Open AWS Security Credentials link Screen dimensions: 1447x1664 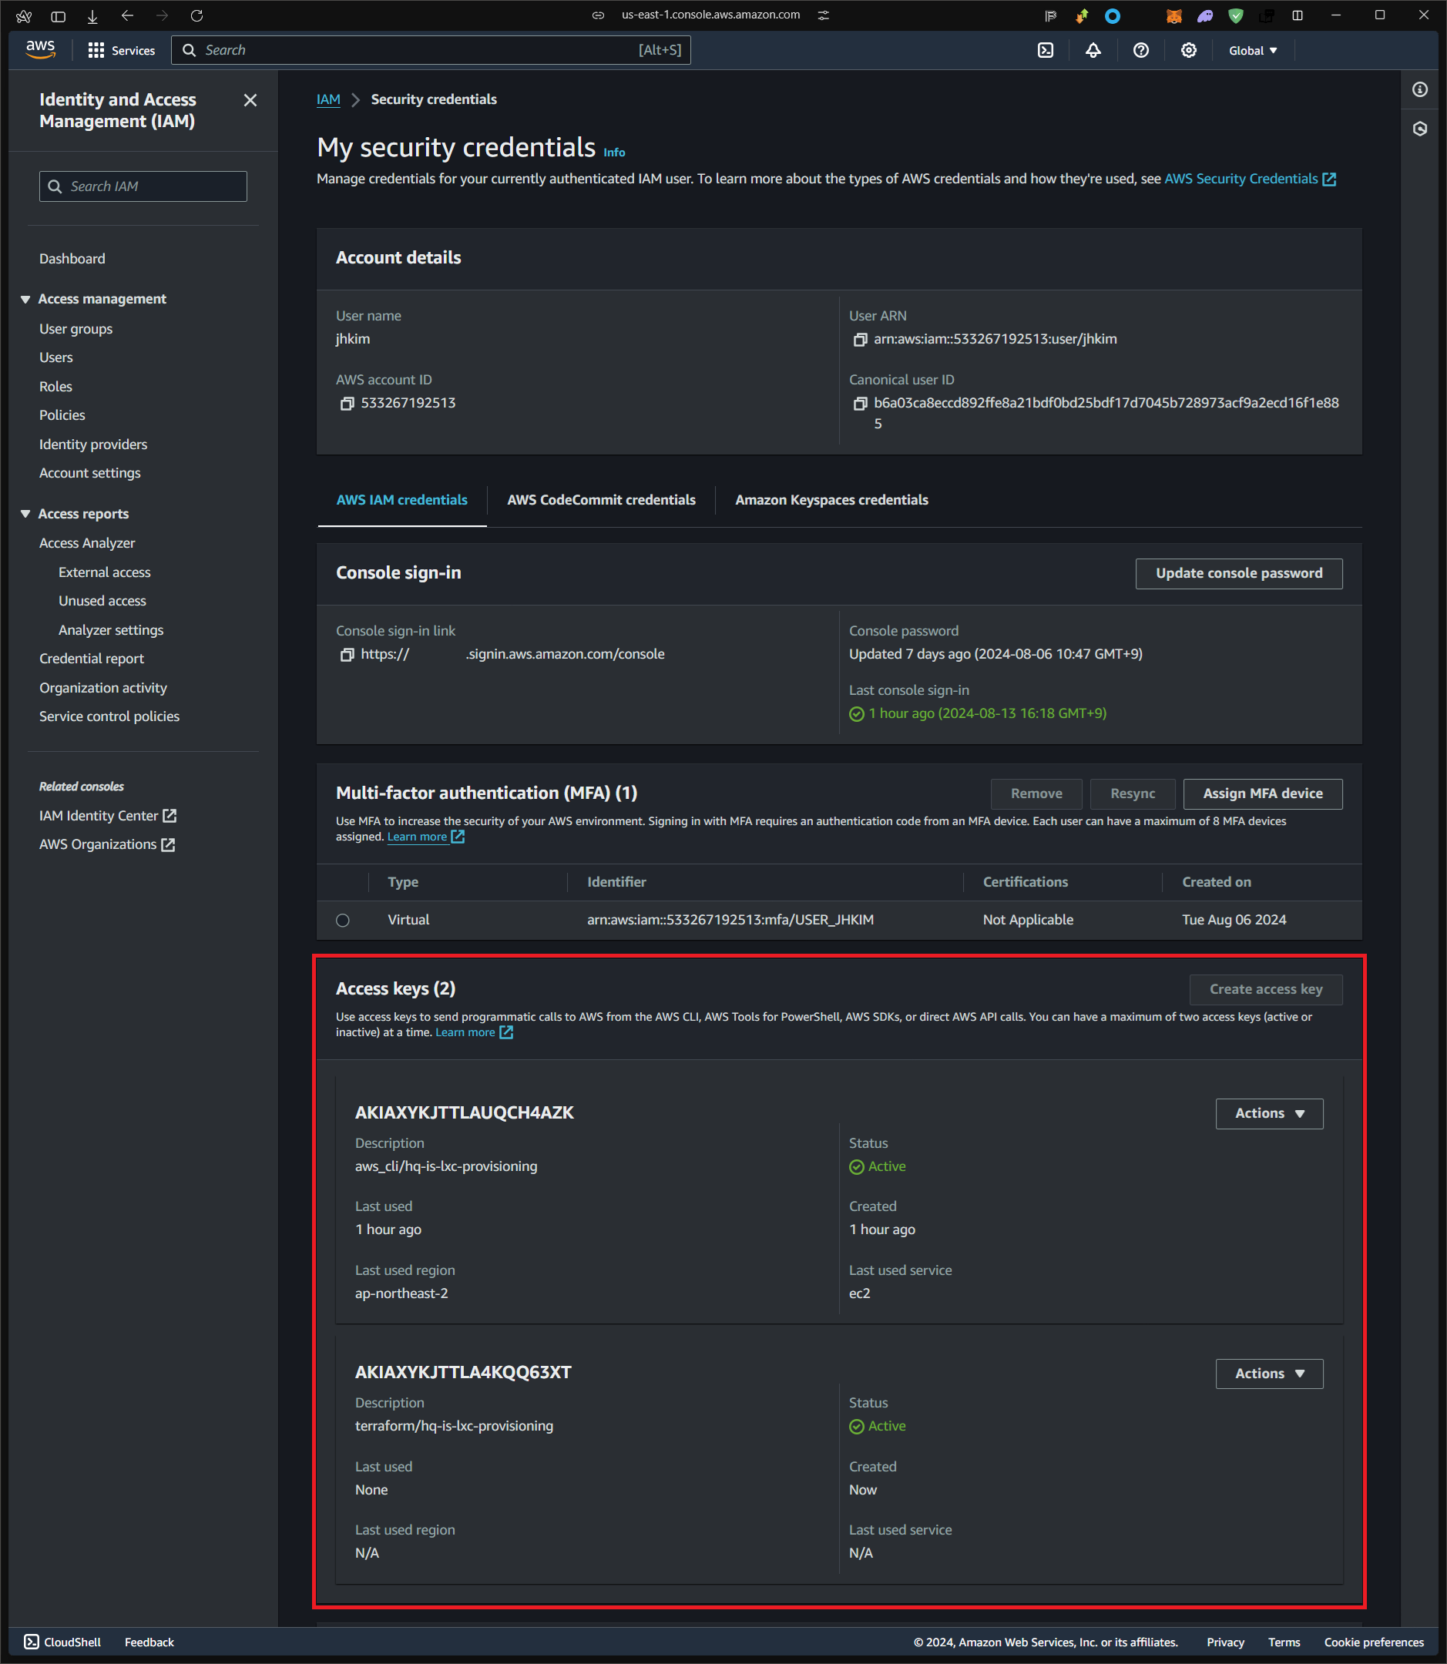click(x=1241, y=179)
